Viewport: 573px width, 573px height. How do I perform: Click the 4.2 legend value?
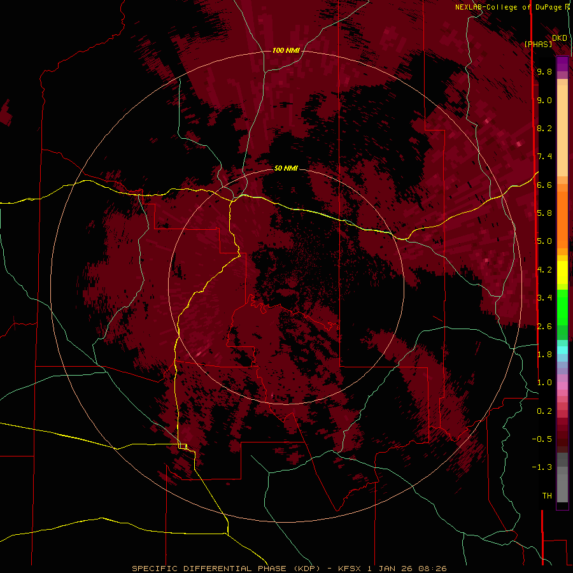(544, 270)
